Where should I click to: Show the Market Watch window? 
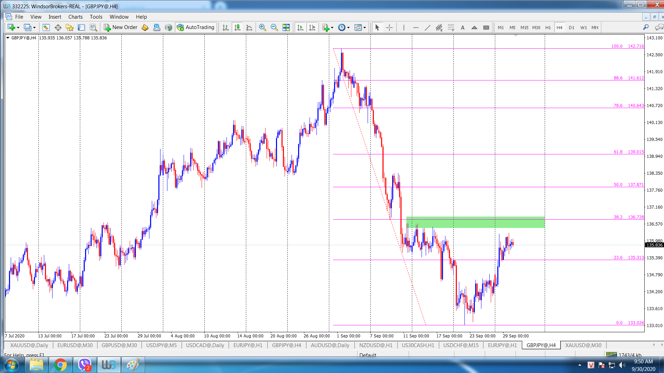coord(46,27)
